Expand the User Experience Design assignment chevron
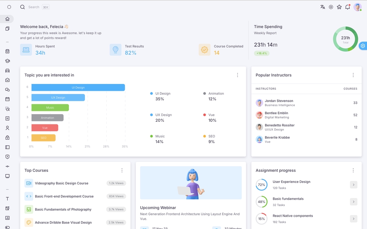Image resolution: width=367 pixels, height=229 pixels. (353, 185)
